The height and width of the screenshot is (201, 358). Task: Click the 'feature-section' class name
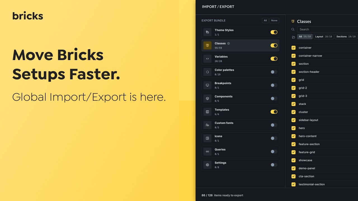pyautogui.click(x=309, y=144)
